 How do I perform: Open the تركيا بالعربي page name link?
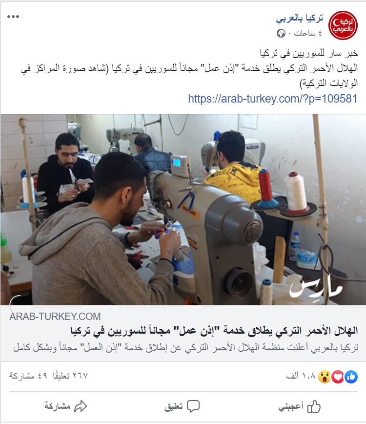coord(300,19)
